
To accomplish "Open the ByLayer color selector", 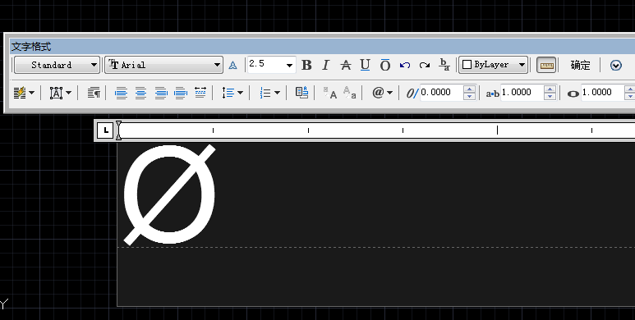I will click(493, 65).
